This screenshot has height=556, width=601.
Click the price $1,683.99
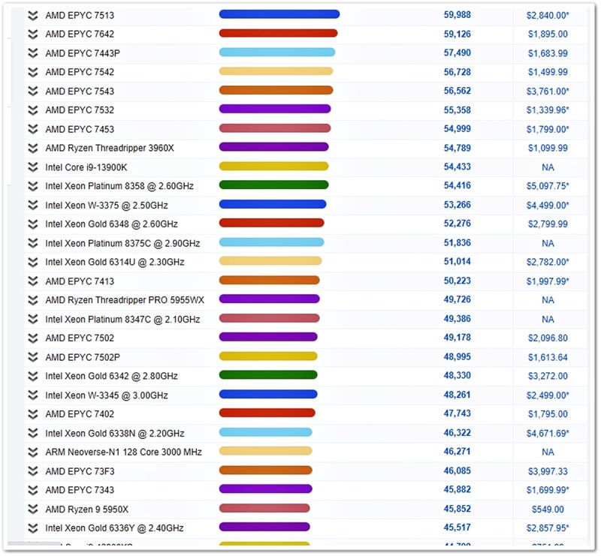(x=548, y=53)
